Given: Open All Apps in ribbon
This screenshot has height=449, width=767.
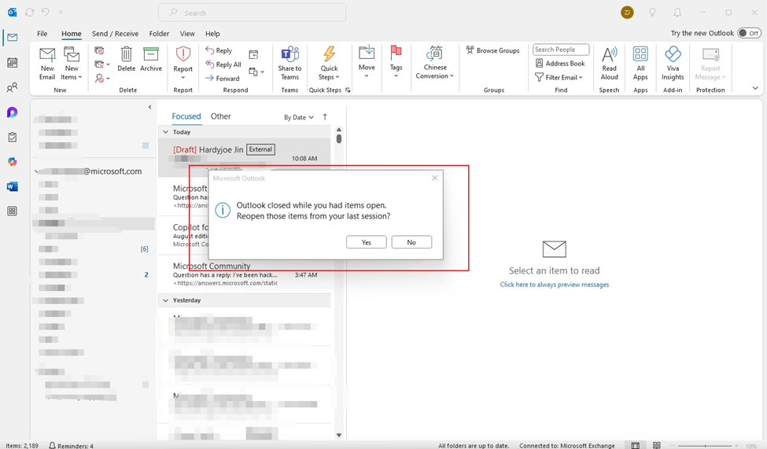Looking at the screenshot, I should [x=640, y=63].
